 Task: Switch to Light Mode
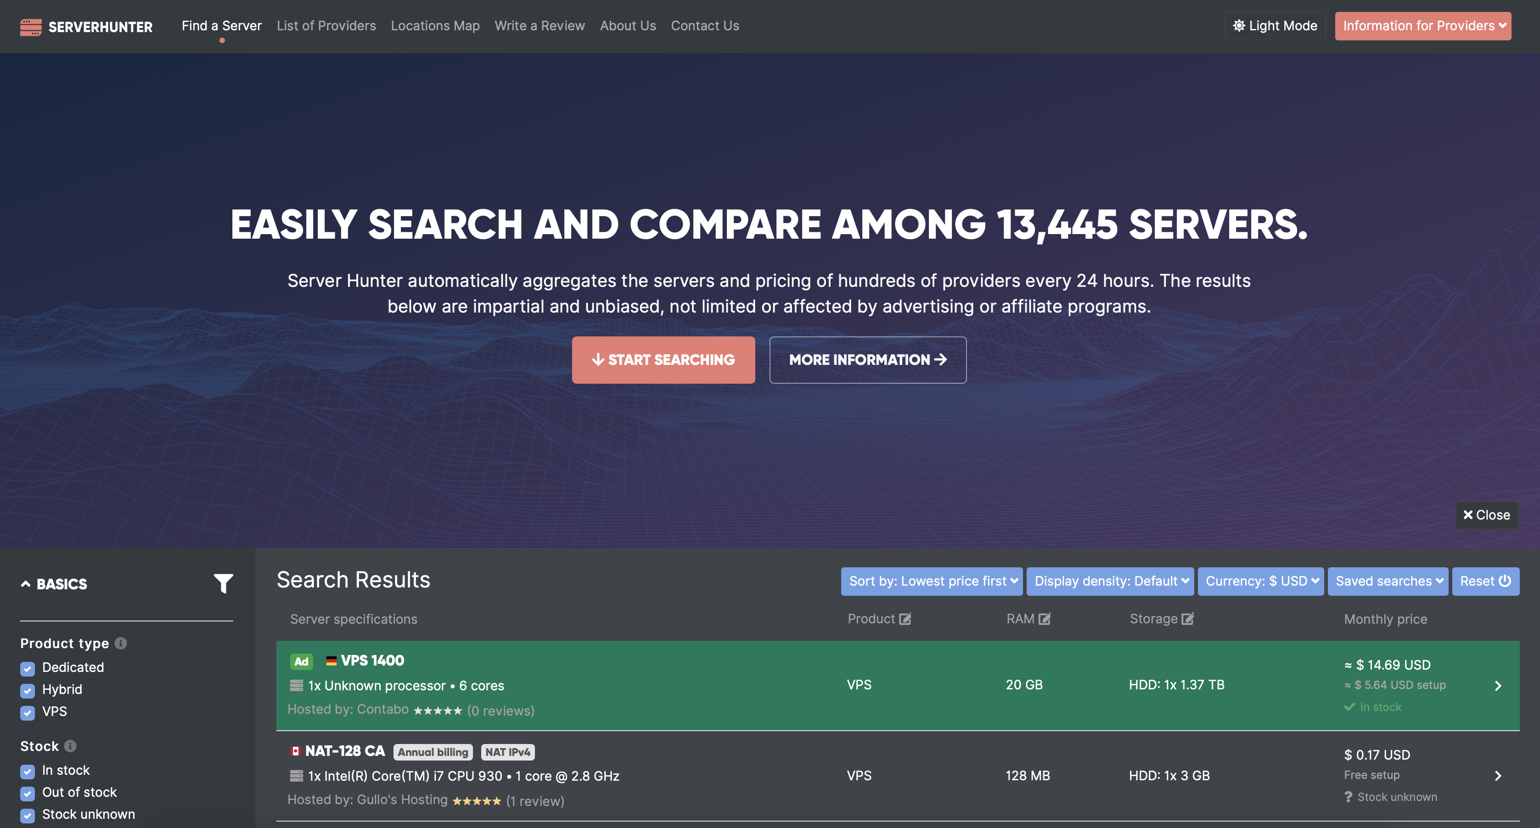[1275, 26]
